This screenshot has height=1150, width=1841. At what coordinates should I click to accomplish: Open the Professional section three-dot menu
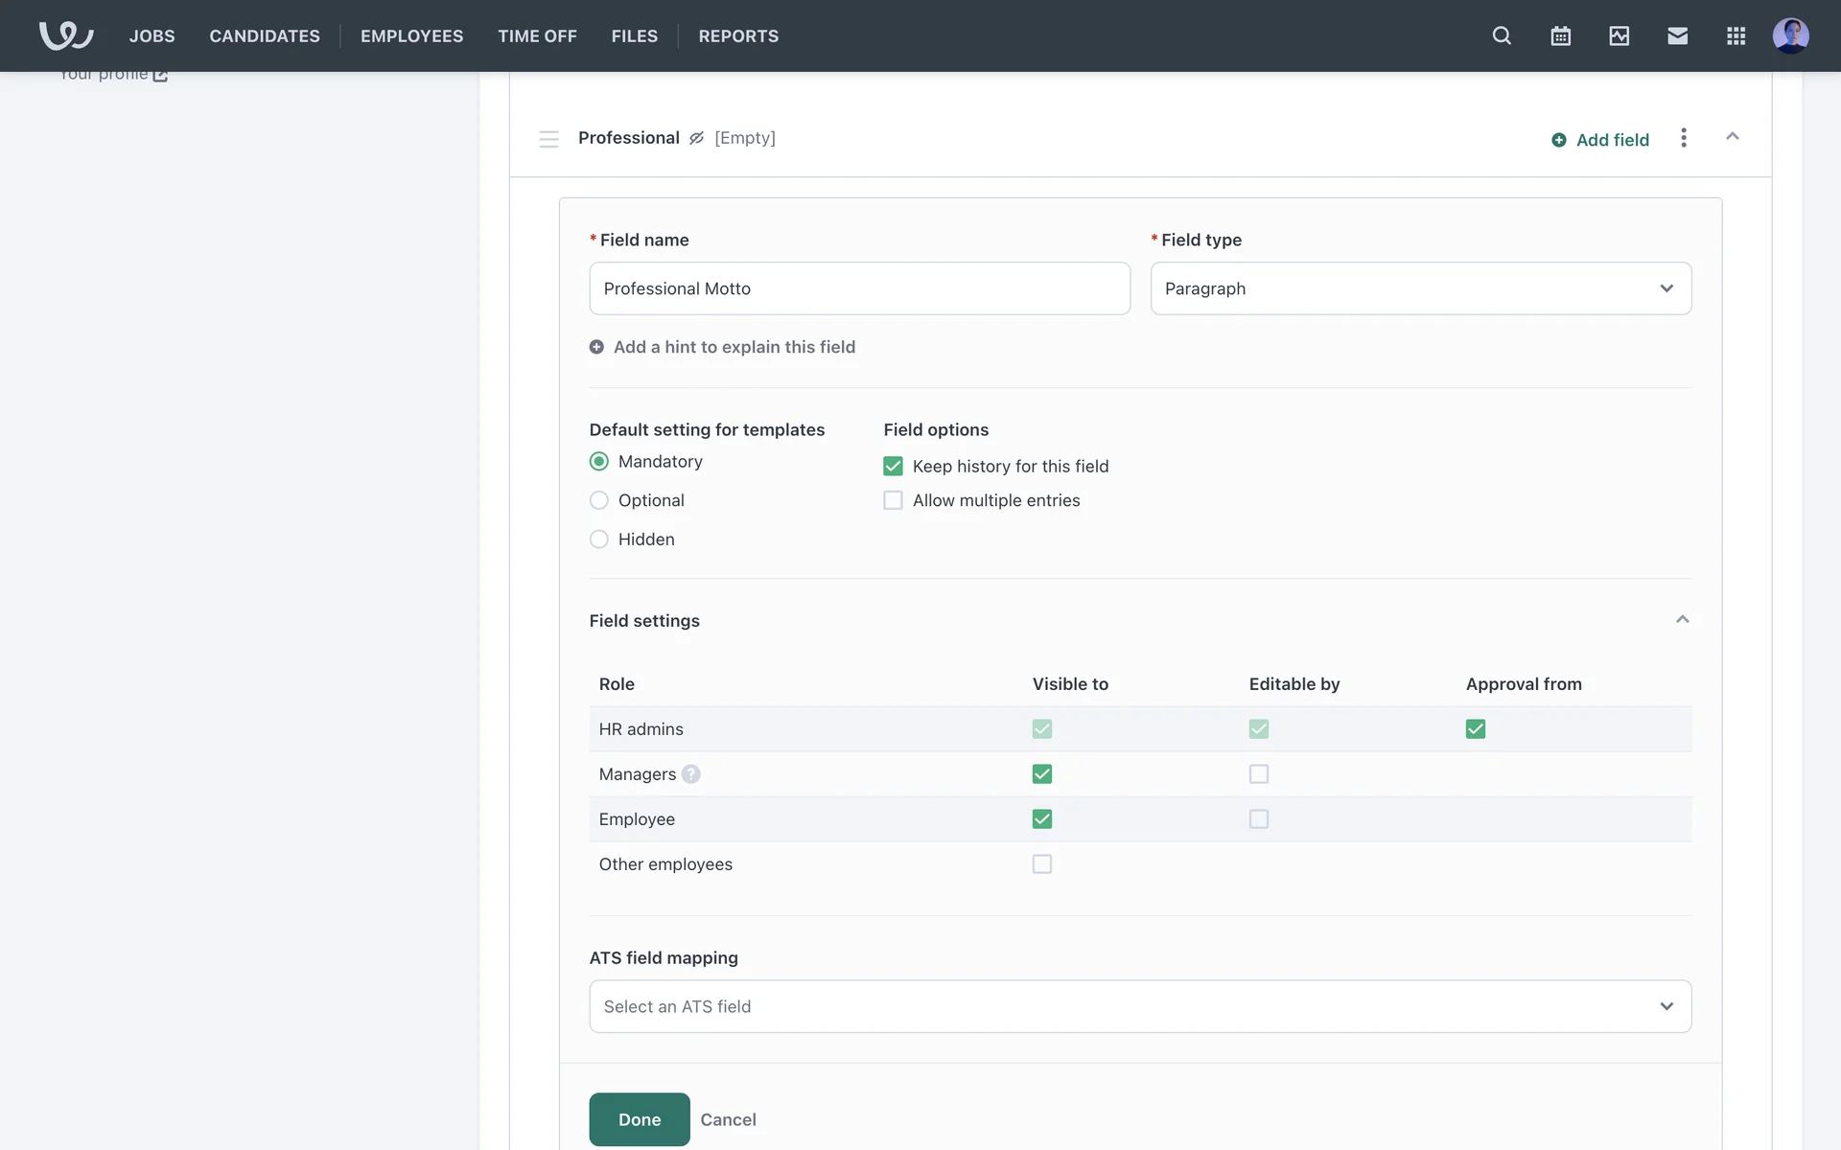coord(1683,138)
